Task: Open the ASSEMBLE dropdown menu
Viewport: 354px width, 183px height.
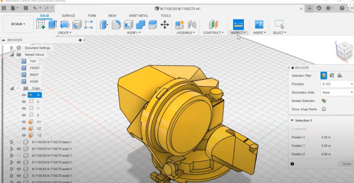Action: 186,33
